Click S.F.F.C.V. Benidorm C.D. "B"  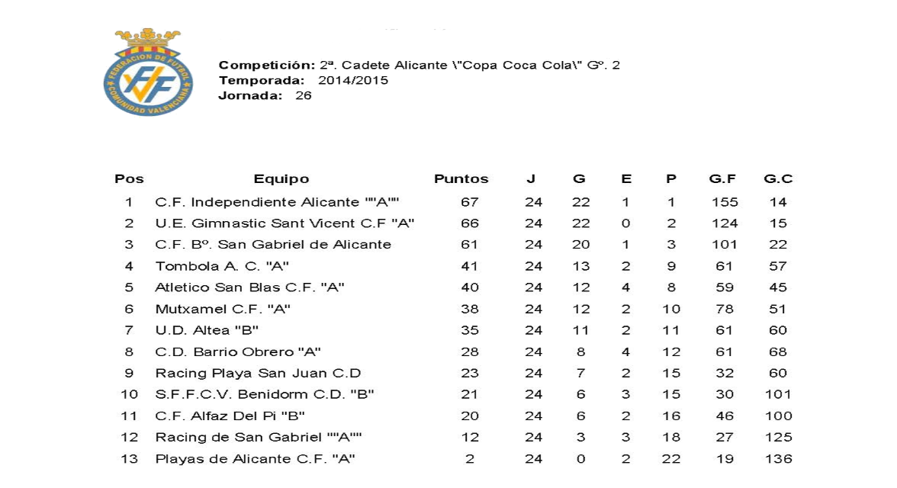pos(264,394)
